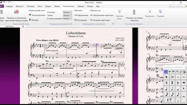
Task: Open the Ввод нот ribbon tab
Action: (20, 6)
